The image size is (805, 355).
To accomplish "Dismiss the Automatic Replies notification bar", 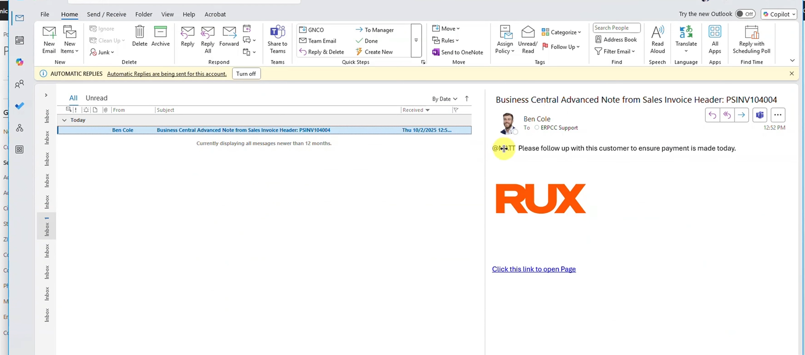I will coord(792,73).
